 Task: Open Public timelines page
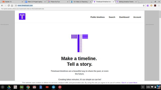(97, 17)
